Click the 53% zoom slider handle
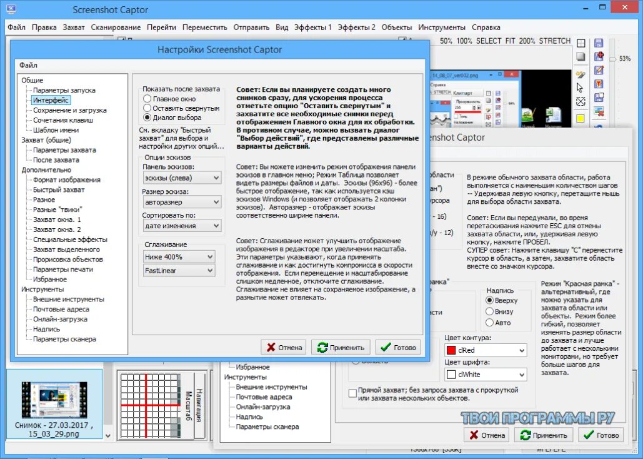Viewport: 643px width, 459px height. (x=612, y=59)
